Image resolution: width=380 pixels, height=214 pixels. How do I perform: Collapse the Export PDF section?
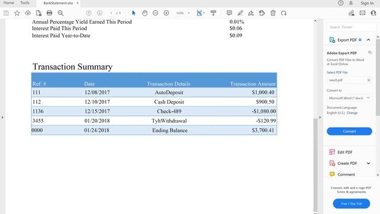(368, 40)
